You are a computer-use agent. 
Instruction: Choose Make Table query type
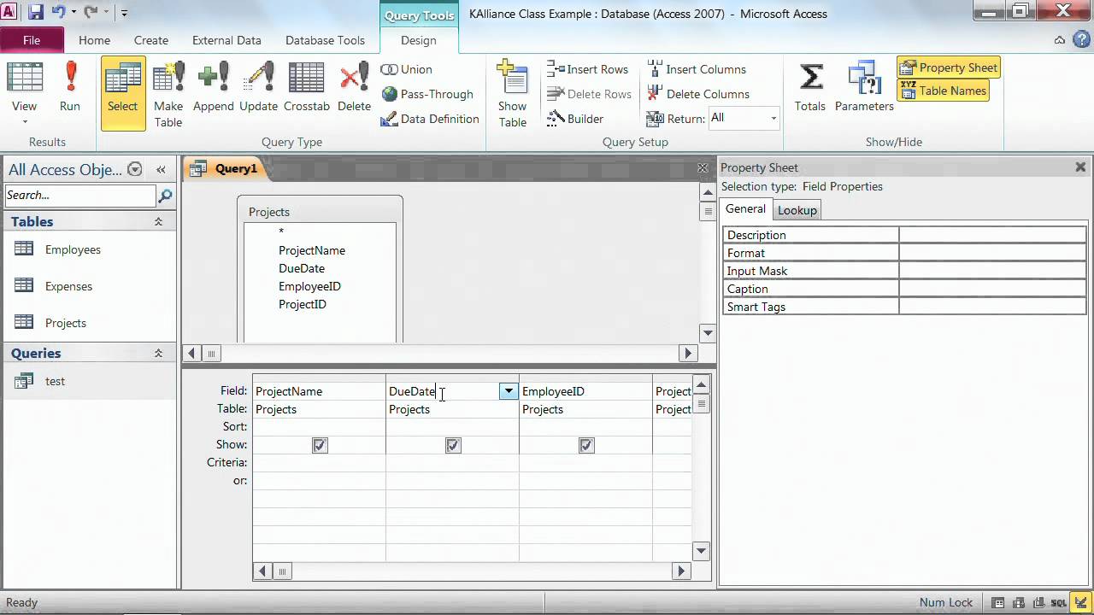(x=168, y=94)
